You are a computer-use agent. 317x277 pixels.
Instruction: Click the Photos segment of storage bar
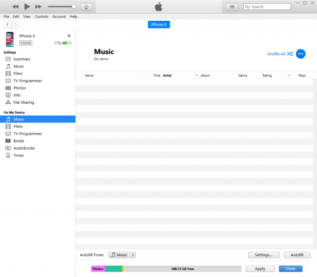[98, 269]
